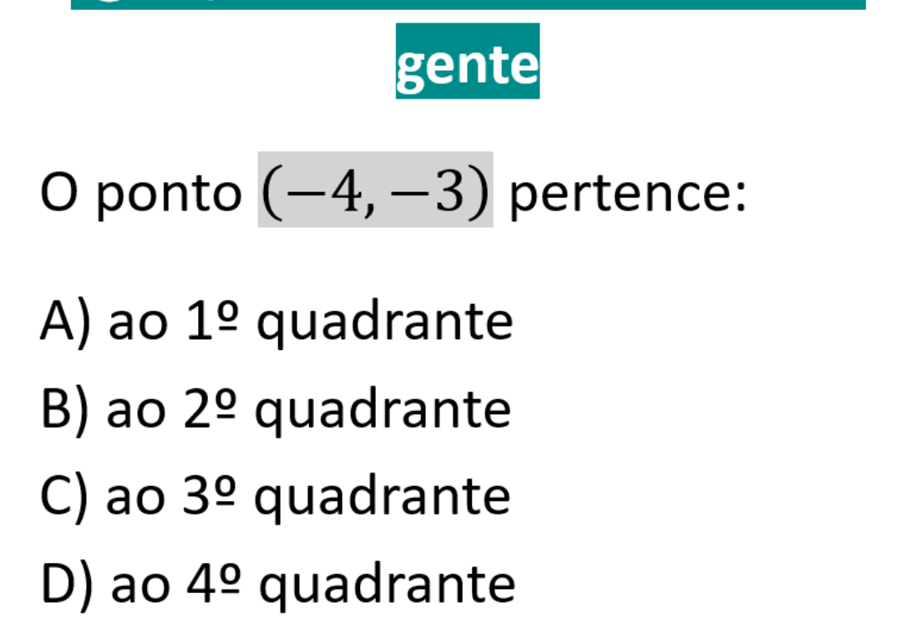The width and height of the screenshot is (902, 639).
Task: Click 'quadrante' in the option D line
Action: tap(387, 586)
